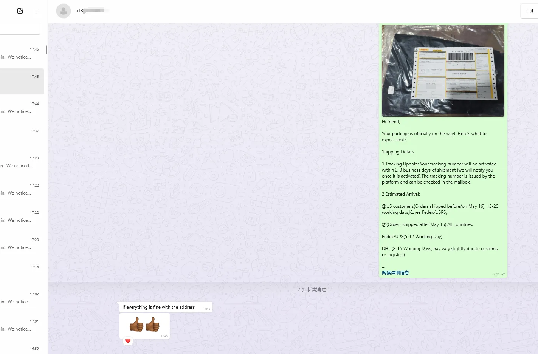This screenshot has height=354, width=538.
Task: Open the chat row timestamped 17:37
Action: pyautogui.click(x=22, y=136)
